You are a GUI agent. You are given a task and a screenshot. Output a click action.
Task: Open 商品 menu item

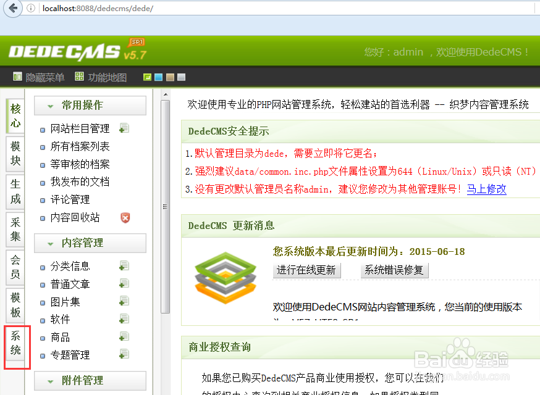60,337
